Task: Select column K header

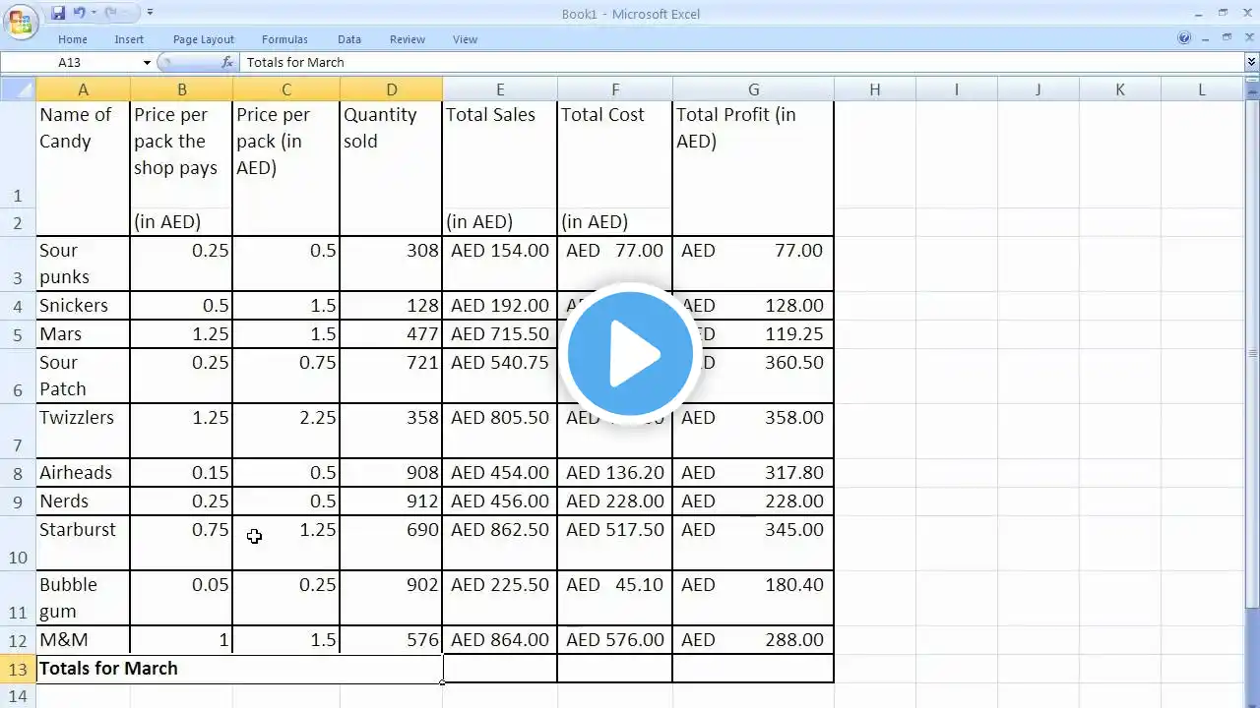Action: [1120, 89]
